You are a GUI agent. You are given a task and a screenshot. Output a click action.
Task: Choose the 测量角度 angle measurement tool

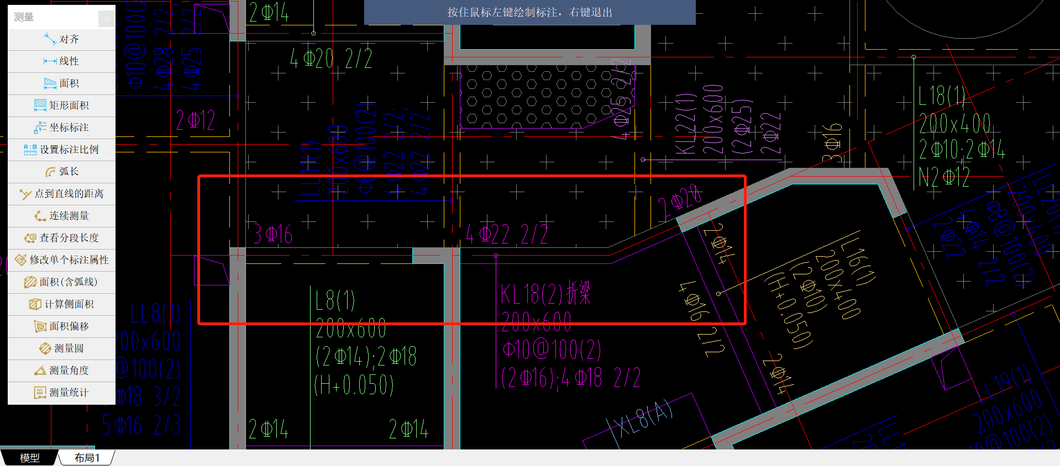(x=61, y=370)
